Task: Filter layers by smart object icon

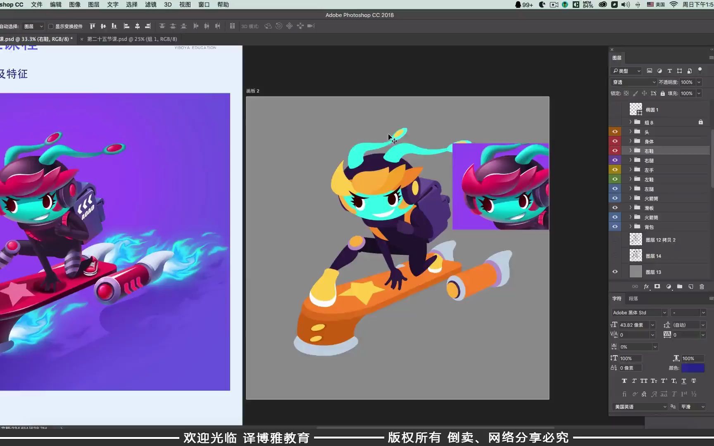Action: tap(690, 71)
